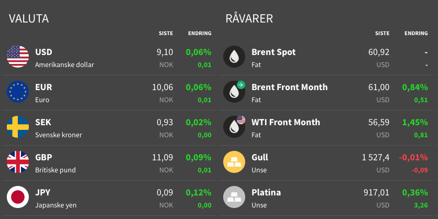The width and height of the screenshot is (438, 219).
Task: Click the Platina last price 917,01
Action: pos(376,192)
